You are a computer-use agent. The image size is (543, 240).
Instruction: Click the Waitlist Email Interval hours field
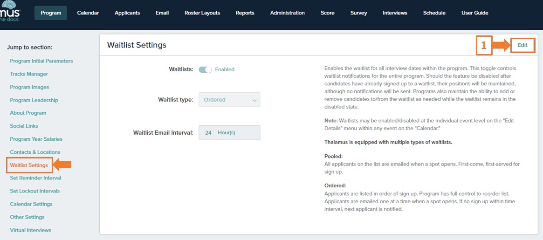coord(229,133)
